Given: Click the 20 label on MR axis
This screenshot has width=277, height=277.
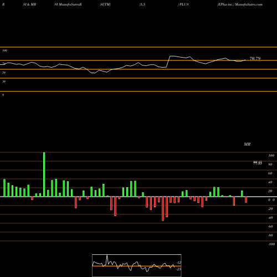Looking at the screenshot, I should point(270,191).
